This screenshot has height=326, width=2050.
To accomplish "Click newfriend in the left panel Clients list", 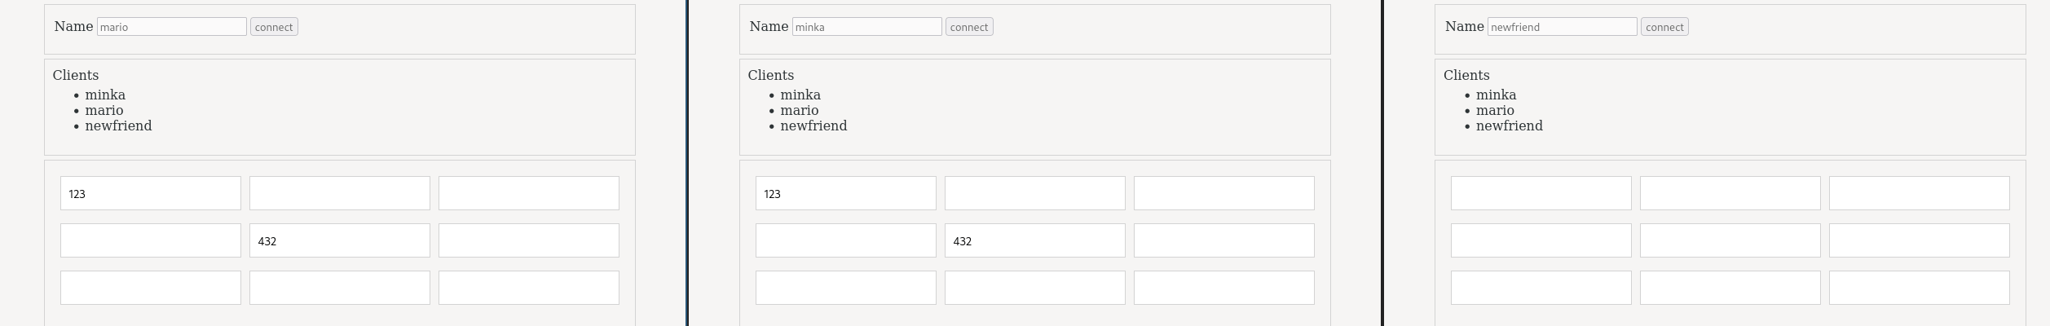I will coord(118,126).
